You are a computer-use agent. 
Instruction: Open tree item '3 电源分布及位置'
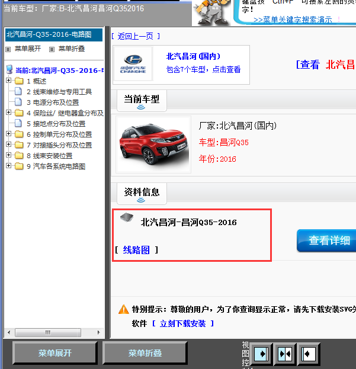tap(53, 102)
